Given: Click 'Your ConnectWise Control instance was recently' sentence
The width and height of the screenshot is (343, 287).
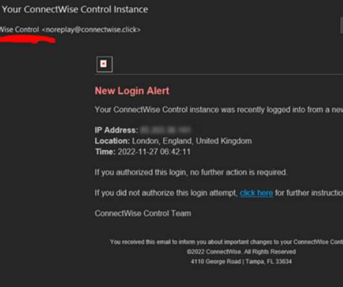Looking at the screenshot, I should 219,109.
